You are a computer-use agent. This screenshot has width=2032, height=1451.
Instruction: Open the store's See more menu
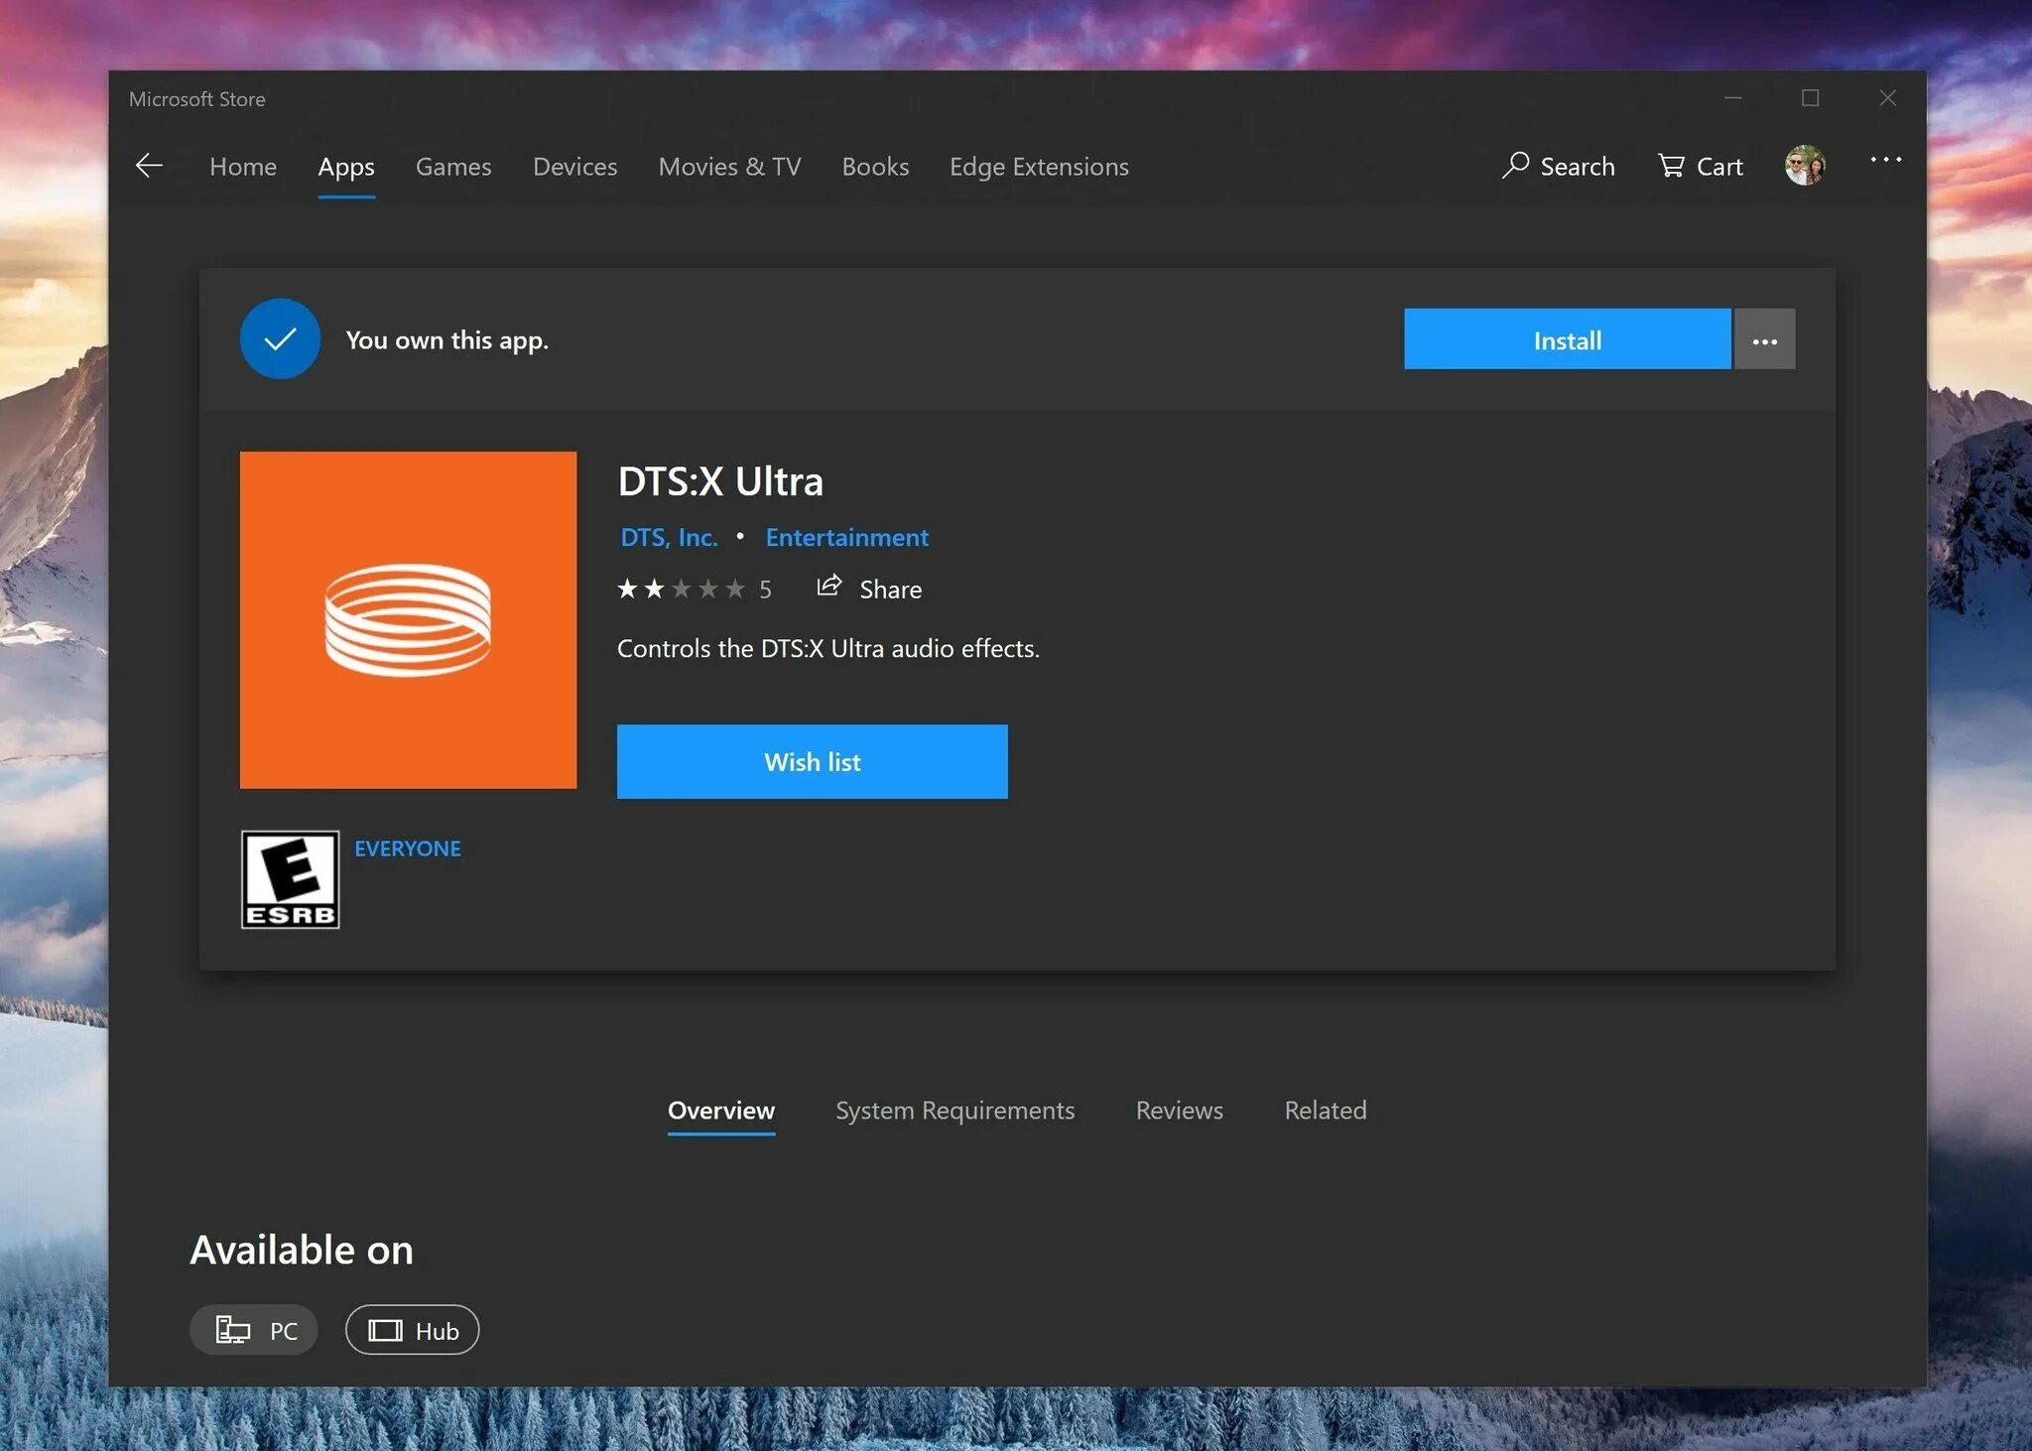1885,160
